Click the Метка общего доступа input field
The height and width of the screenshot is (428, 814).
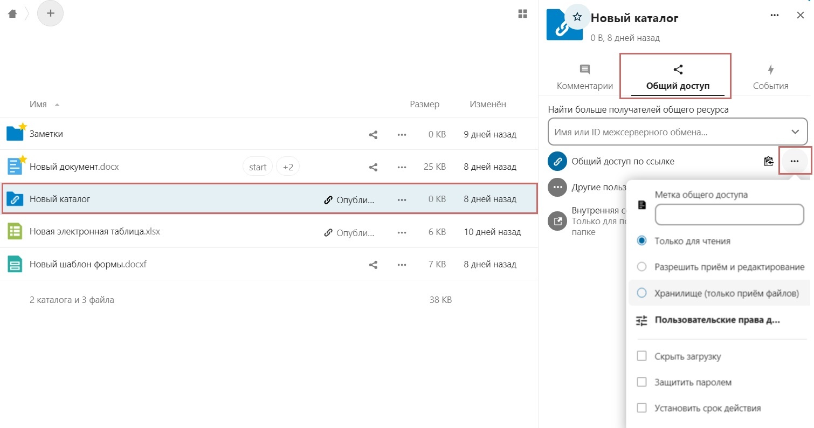click(729, 215)
